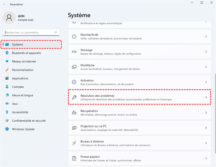Click the Bluetooth et appareils icon

tap(7, 53)
